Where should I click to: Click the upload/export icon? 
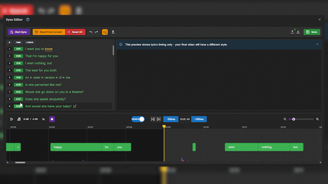tap(292, 32)
